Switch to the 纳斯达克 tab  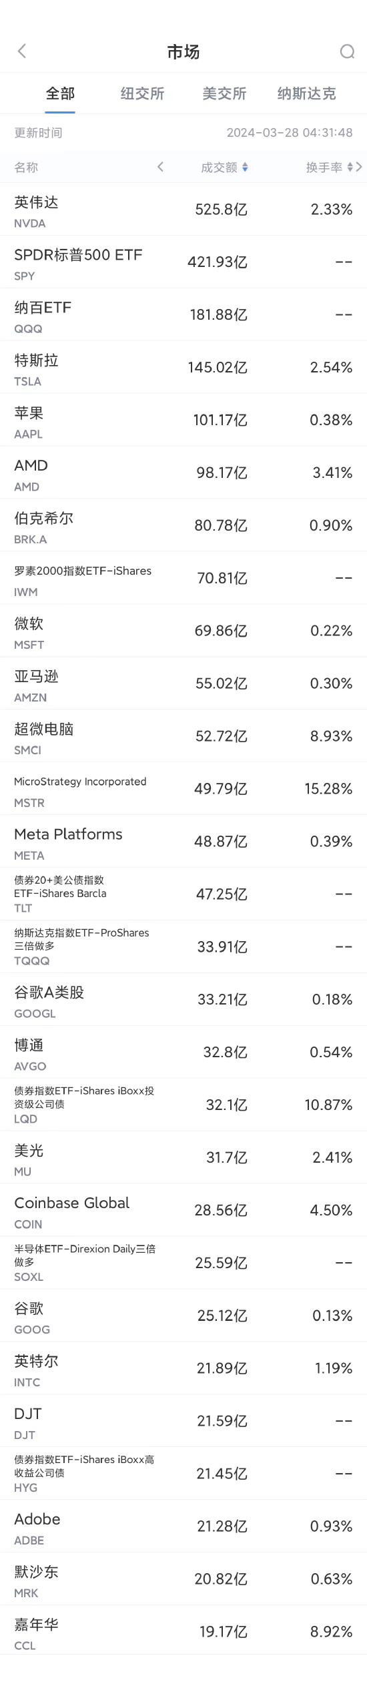click(307, 93)
